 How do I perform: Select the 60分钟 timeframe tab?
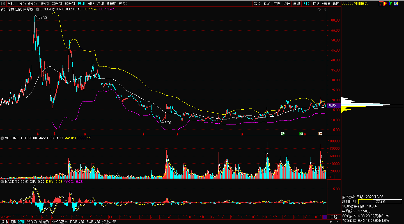pos(70,4)
